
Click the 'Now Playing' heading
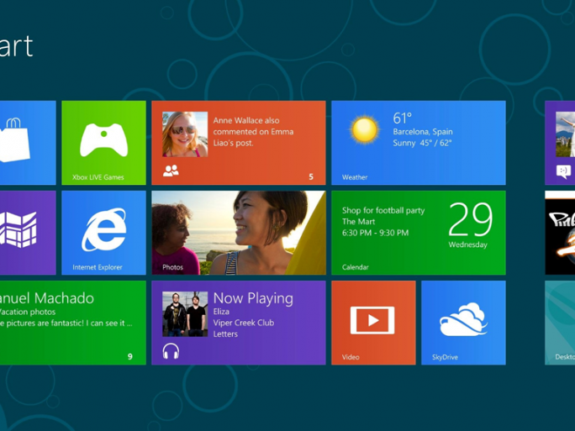[x=253, y=299]
